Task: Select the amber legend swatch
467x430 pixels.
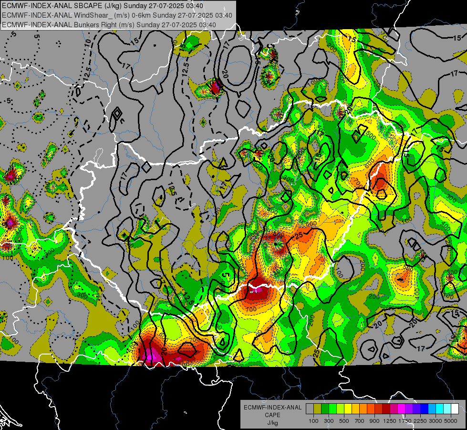Action: tap(355, 409)
